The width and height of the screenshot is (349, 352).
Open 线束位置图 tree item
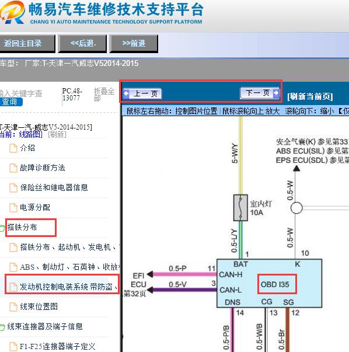[x=39, y=306]
